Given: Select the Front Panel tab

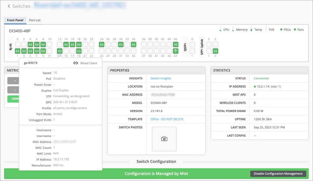Looking at the screenshot, I should point(15,20).
